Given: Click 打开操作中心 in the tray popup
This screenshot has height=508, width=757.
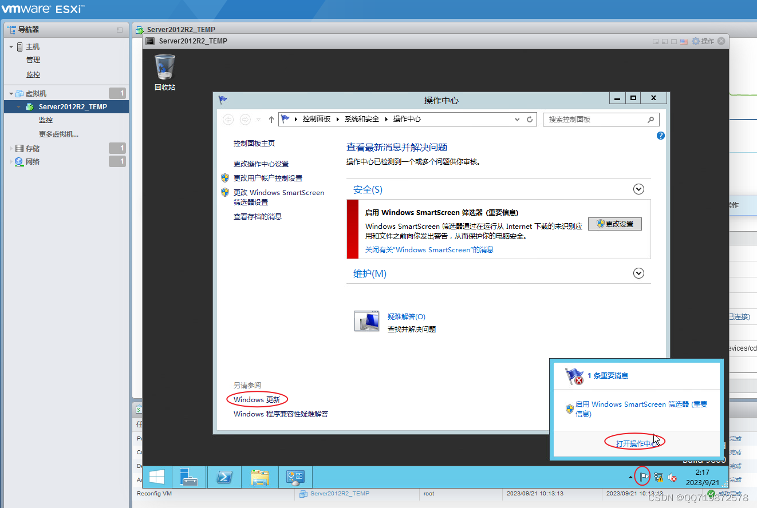Looking at the screenshot, I should 636,443.
